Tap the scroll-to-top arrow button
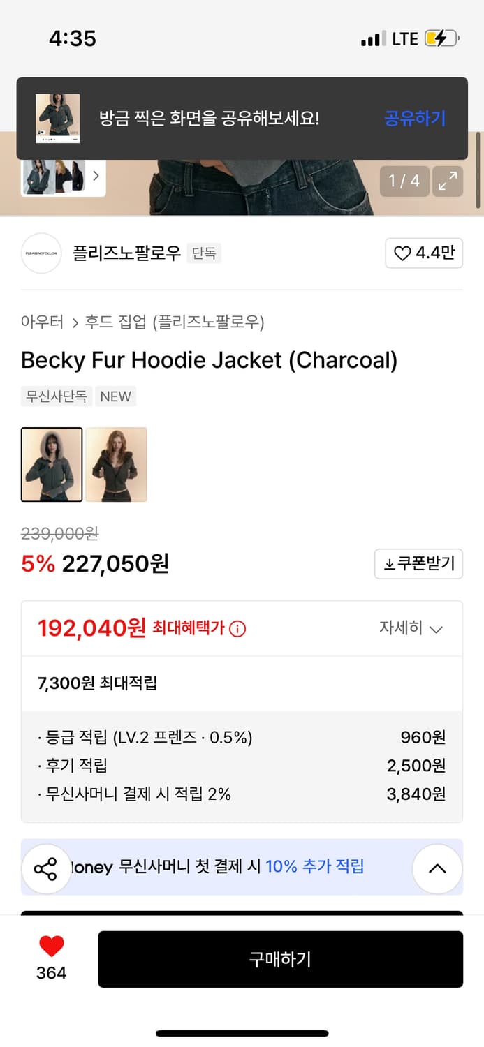This screenshot has width=484, height=1047. [x=437, y=869]
